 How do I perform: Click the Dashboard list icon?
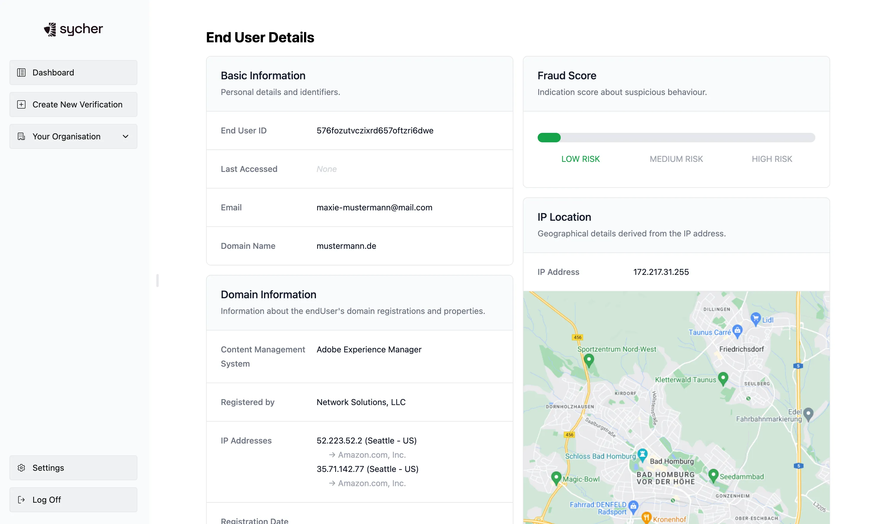click(x=21, y=72)
